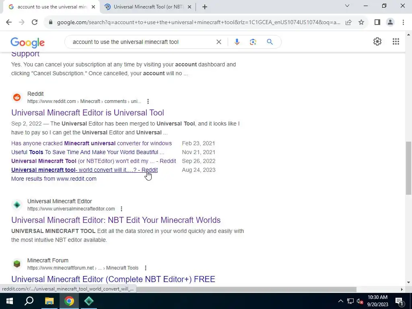
Task: Open the Google apps grid
Action: coord(396,41)
